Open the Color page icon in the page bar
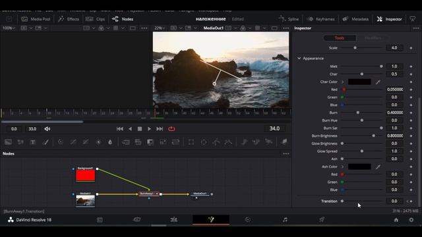Screen dimensions: 422x237 point(248,220)
